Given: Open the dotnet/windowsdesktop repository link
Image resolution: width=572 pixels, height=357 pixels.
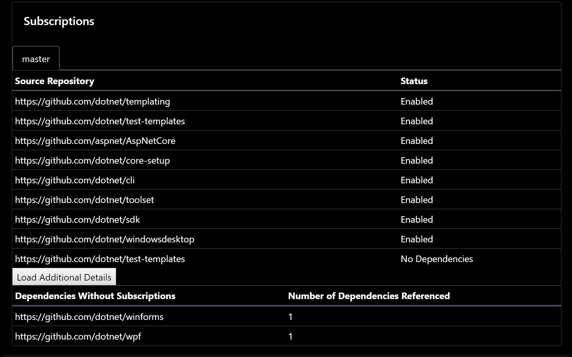Looking at the screenshot, I should (105, 239).
